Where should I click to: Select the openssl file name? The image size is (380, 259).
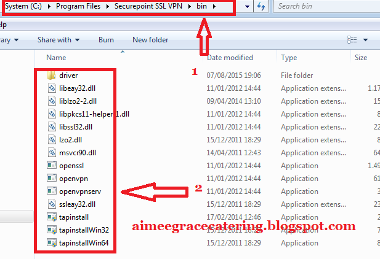pyautogui.click(x=71, y=166)
